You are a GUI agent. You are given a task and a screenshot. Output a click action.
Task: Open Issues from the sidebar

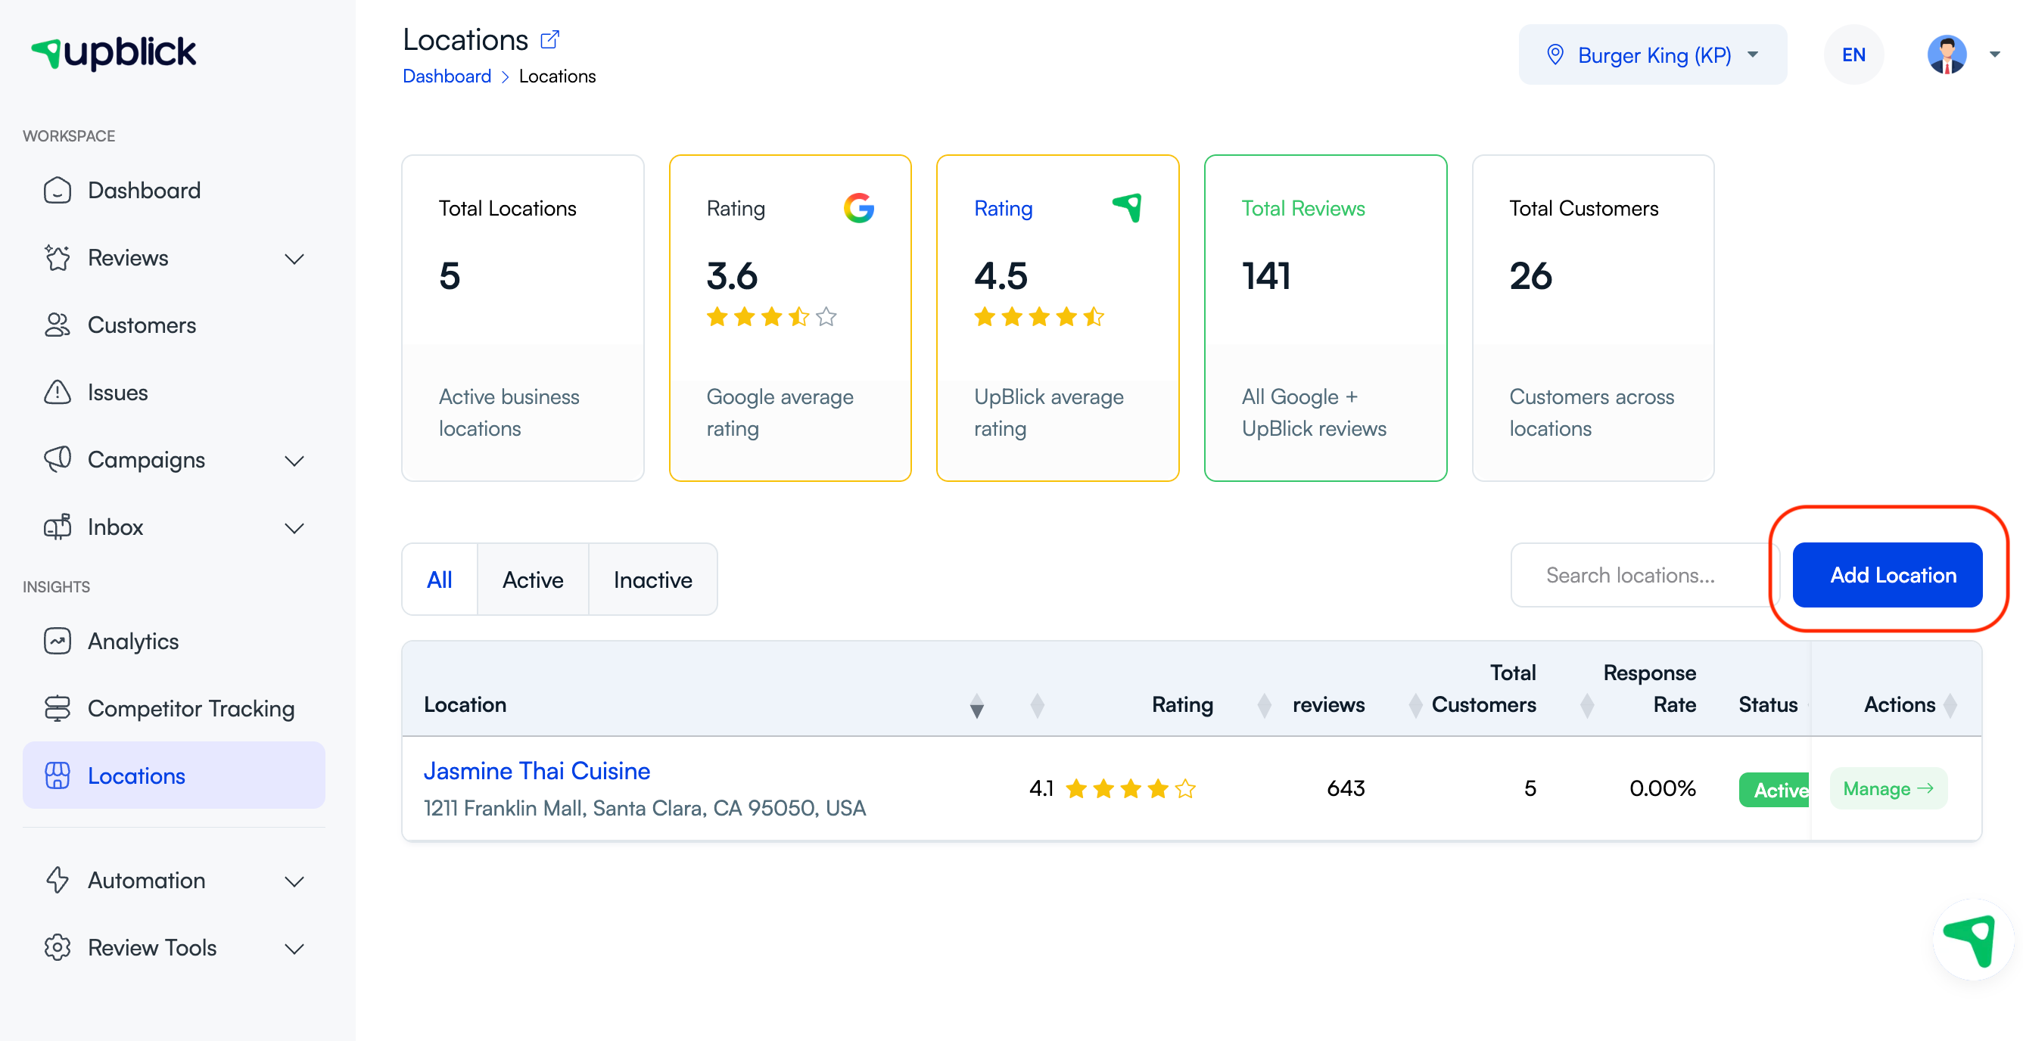coord(173,393)
